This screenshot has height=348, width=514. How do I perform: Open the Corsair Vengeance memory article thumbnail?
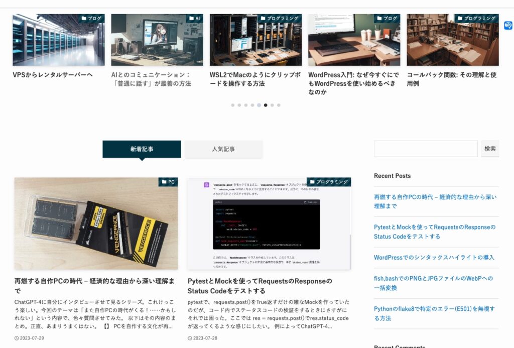pyautogui.click(x=96, y=223)
